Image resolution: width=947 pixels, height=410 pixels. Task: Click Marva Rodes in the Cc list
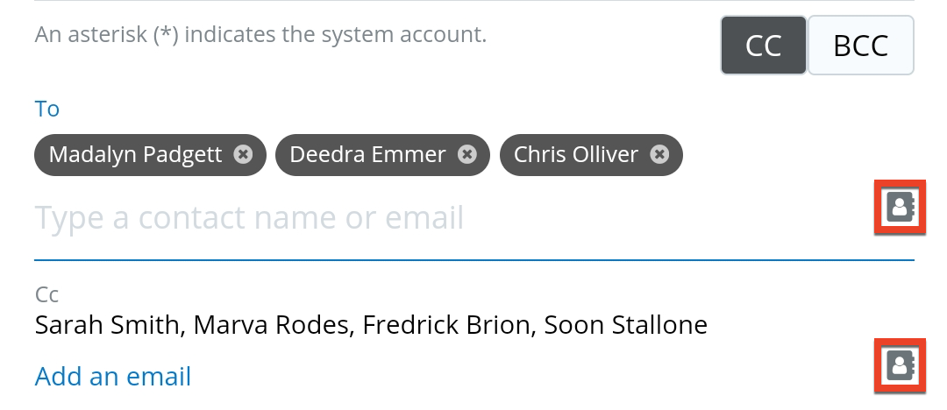click(270, 325)
